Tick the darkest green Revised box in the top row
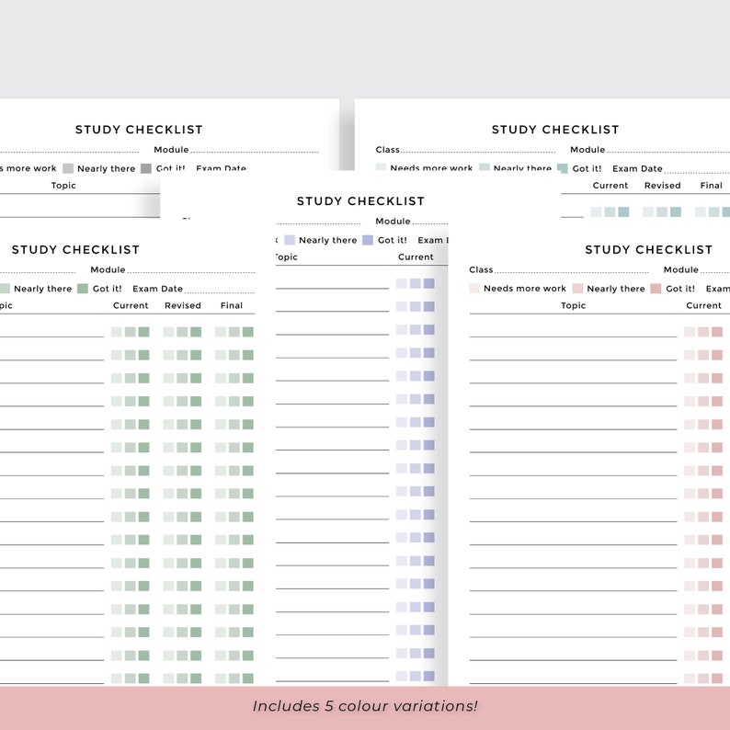 pos(196,332)
